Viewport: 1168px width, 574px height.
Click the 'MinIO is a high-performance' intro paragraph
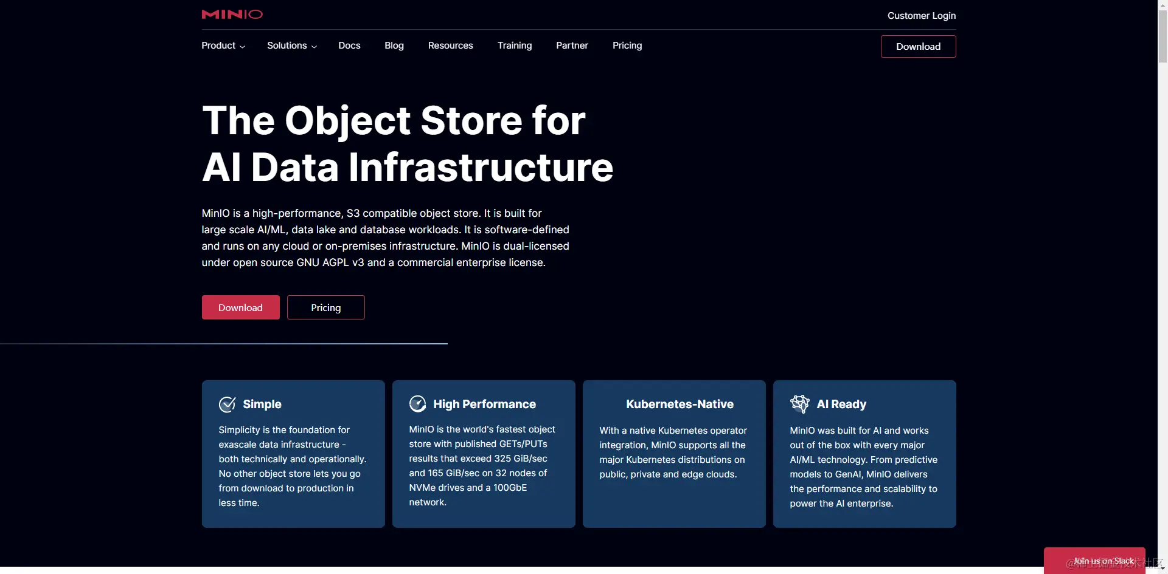(386, 238)
